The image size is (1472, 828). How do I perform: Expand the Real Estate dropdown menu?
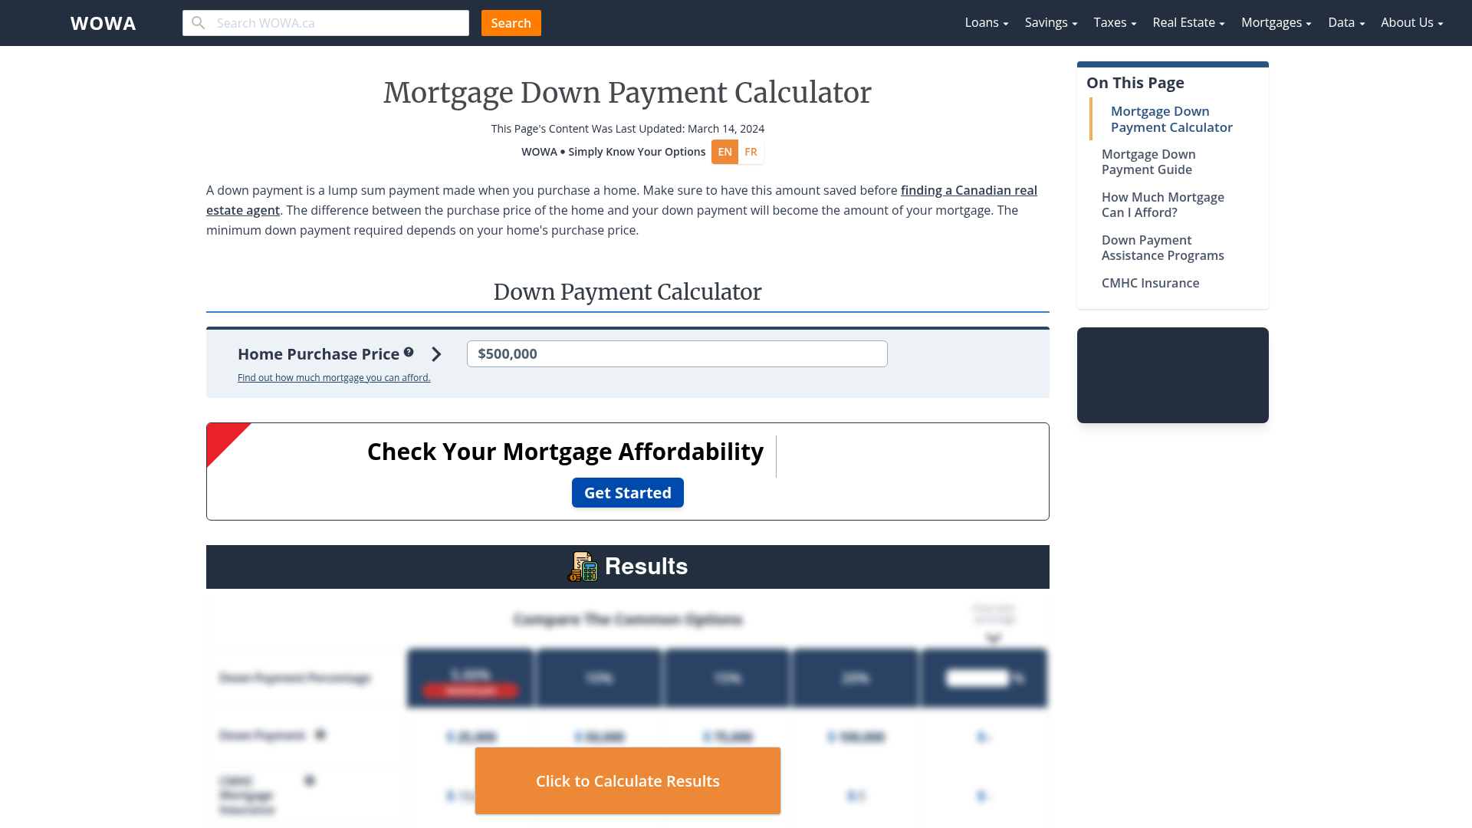[1188, 22]
